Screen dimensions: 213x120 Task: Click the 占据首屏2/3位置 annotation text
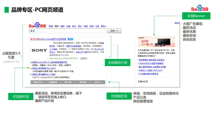[11, 55]
